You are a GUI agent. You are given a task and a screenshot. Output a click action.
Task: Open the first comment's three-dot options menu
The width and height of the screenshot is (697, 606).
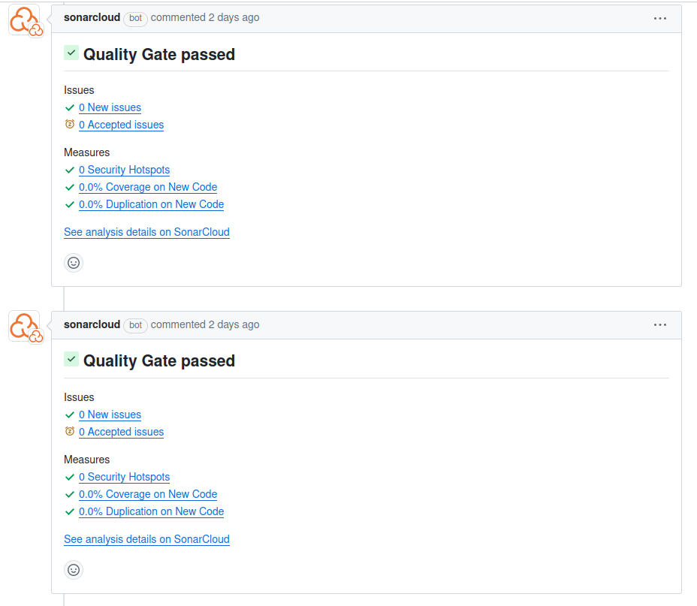point(660,18)
